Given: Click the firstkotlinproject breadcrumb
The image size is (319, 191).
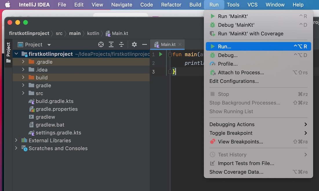Looking at the screenshot, I should (29, 33).
